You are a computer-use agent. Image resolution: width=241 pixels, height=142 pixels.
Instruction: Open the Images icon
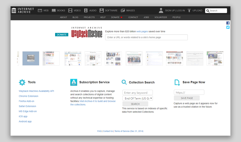123,11
